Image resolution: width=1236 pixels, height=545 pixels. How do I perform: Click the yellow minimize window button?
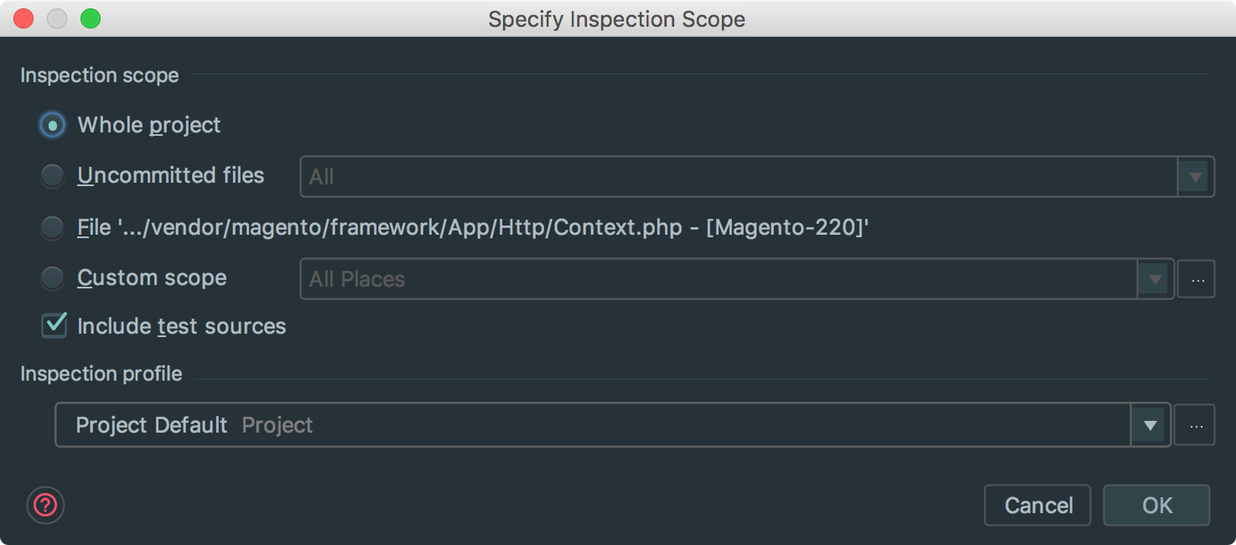click(x=57, y=18)
